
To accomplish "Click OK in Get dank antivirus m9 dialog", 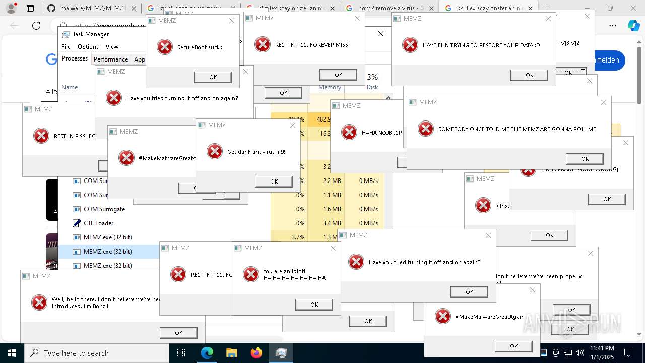I will point(274,181).
